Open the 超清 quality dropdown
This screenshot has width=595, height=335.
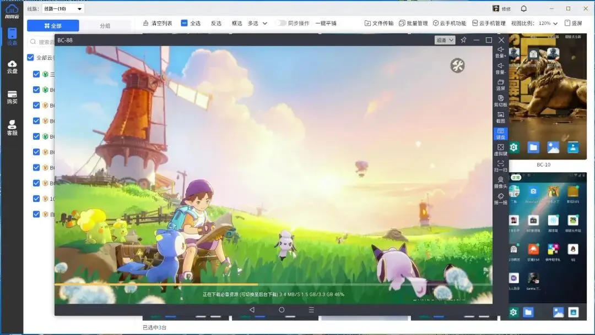click(445, 40)
